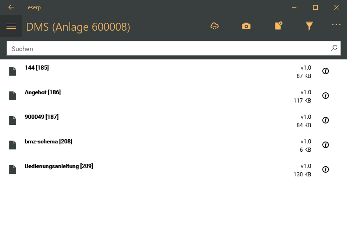
Task: Add a new document file
Action: coord(278,26)
